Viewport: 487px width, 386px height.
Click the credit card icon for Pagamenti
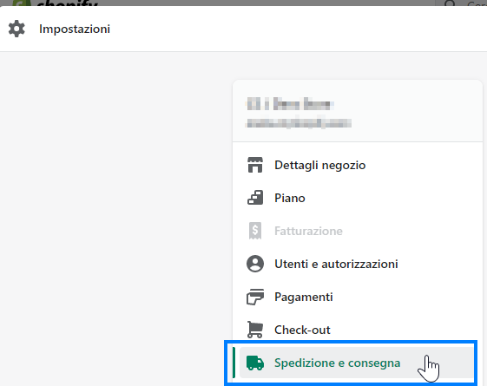pyautogui.click(x=255, y=297)
